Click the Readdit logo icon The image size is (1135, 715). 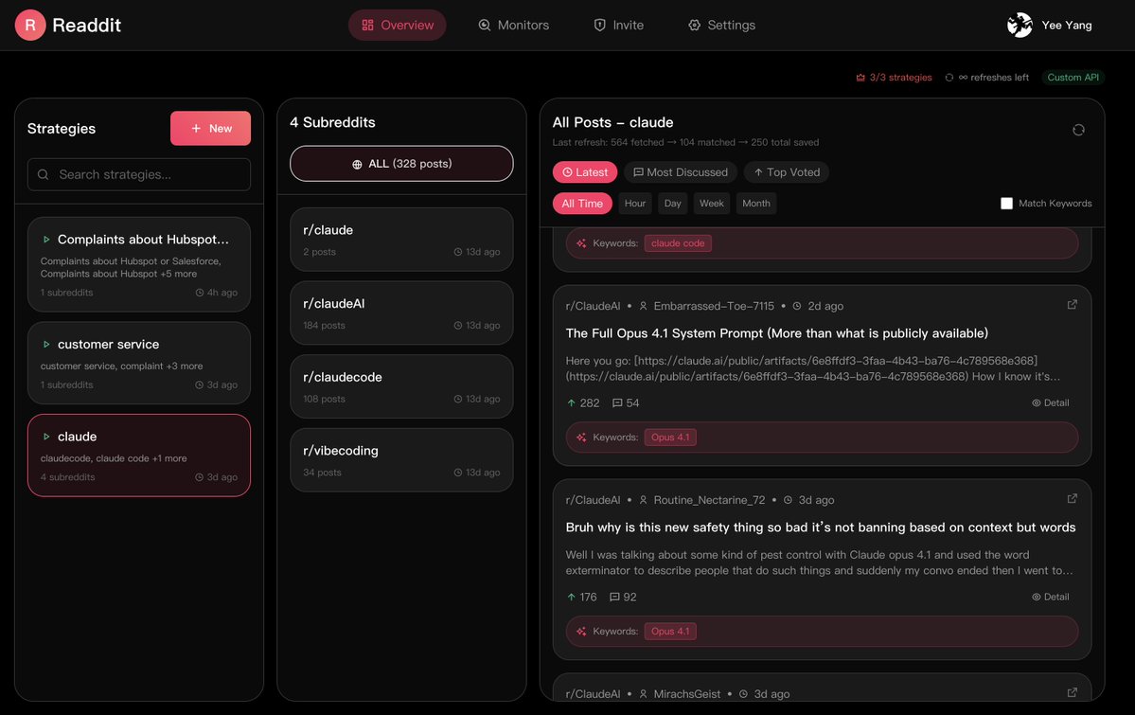tap(30, 25)
